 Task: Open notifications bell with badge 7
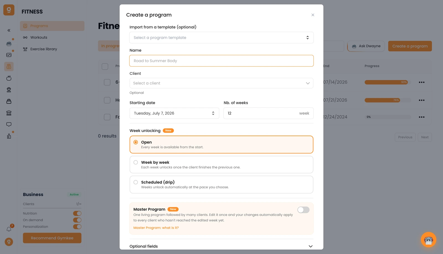pyautogui.click(x=9, y=229)
